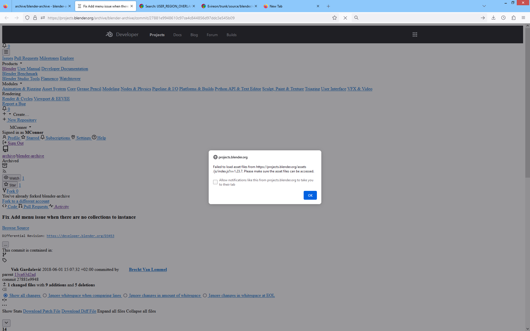Close the USER_REGION_OVERLAP search tab
The height and width of the screenshot is (331, 530).
(x=194, y=6)
